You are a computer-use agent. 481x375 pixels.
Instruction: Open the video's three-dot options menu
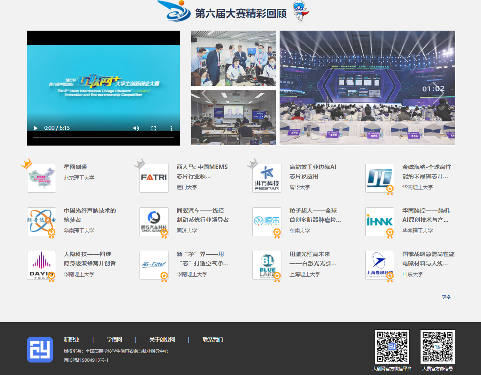171,128
